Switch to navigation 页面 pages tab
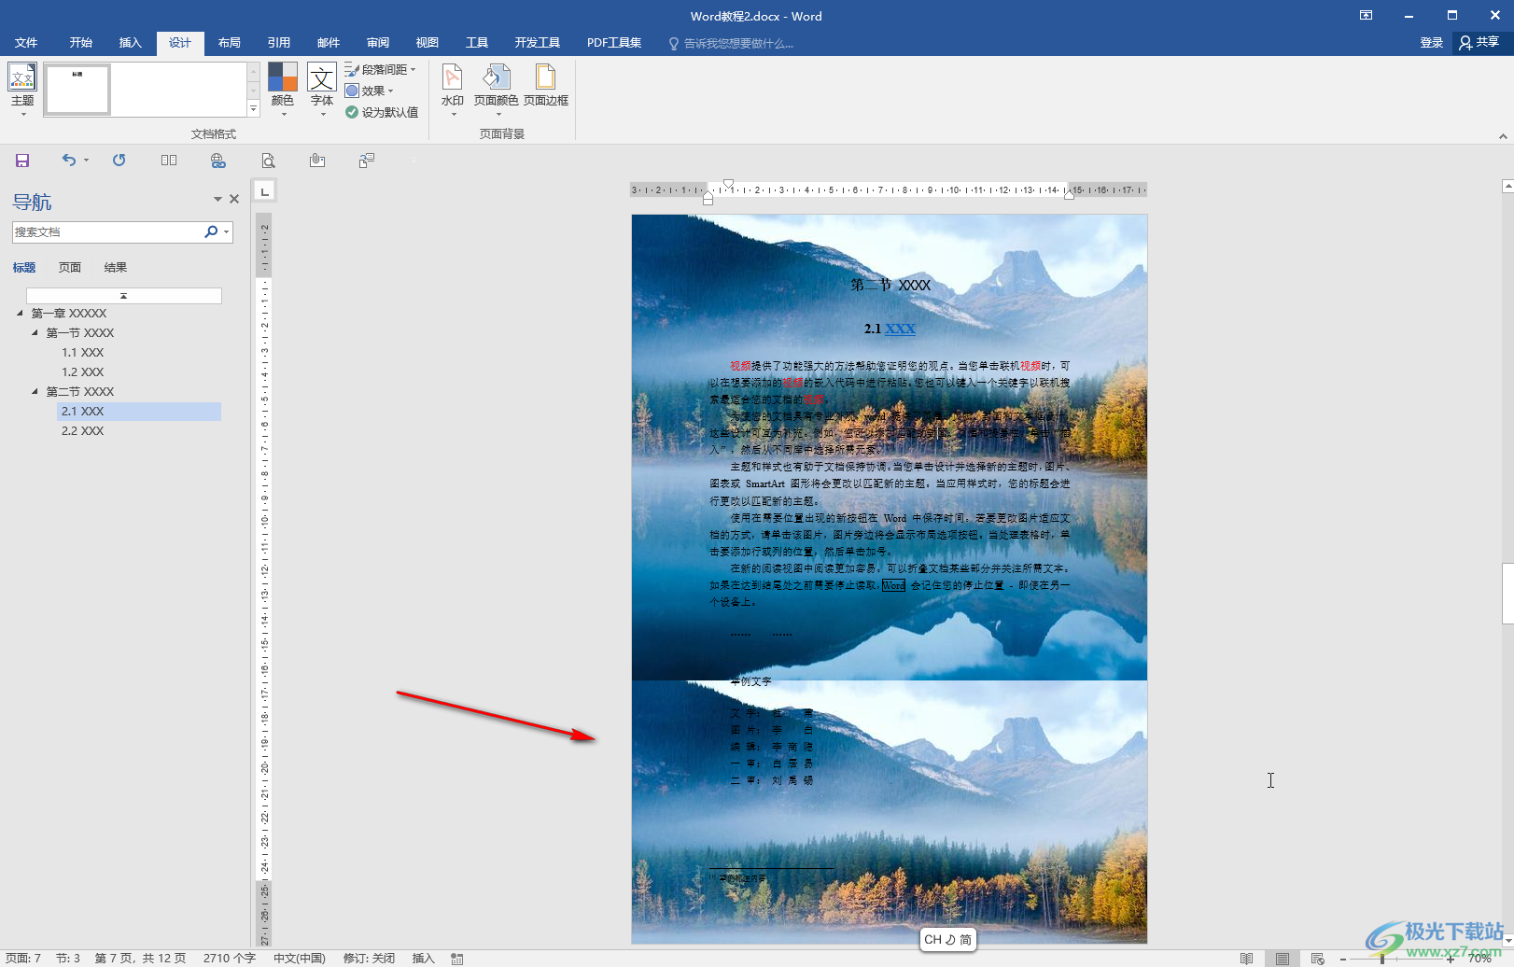Screen dimensions: 1514x967 coord(70,268)
